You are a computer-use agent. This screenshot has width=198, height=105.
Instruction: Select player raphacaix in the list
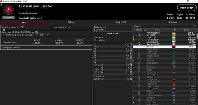(x=151, y=58)
